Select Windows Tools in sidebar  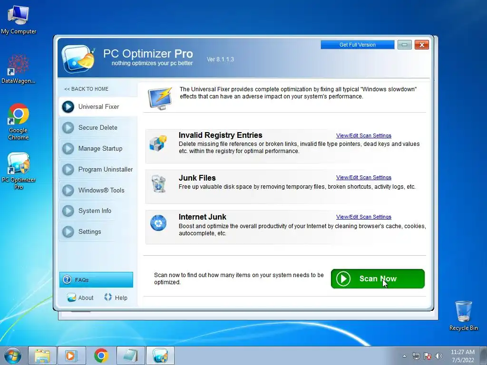coord(98,190)
